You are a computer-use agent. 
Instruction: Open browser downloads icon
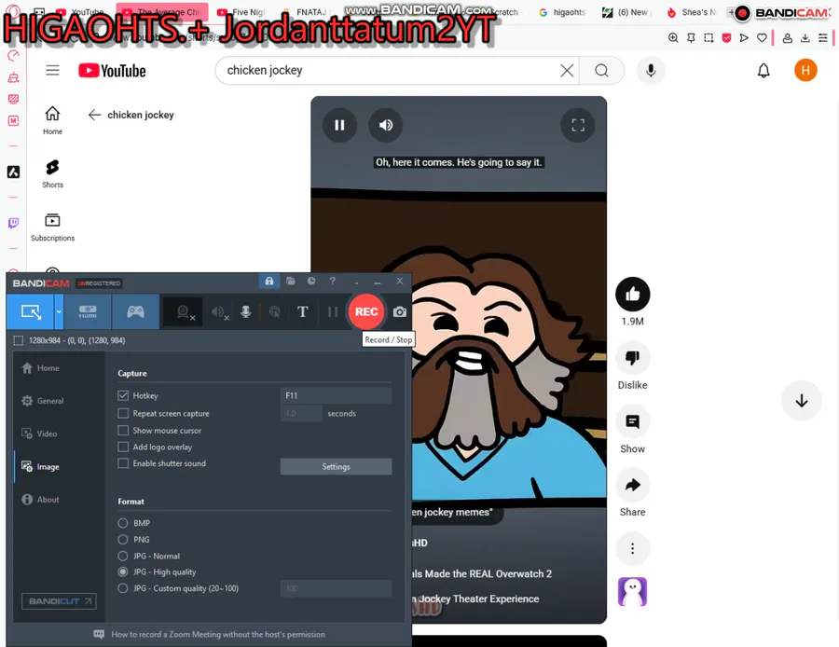[805, 38]
